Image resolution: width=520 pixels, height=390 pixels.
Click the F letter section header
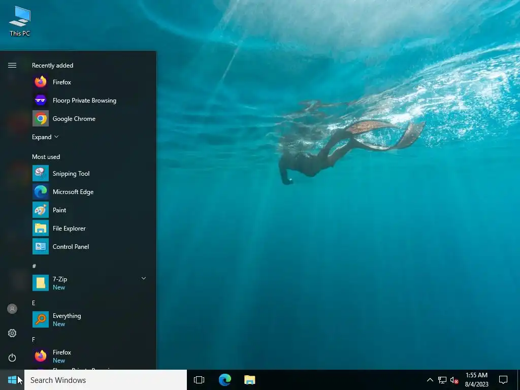[34, 339]
